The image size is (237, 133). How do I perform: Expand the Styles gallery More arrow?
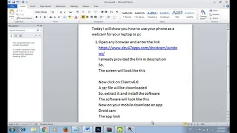(x=197, y=18)
